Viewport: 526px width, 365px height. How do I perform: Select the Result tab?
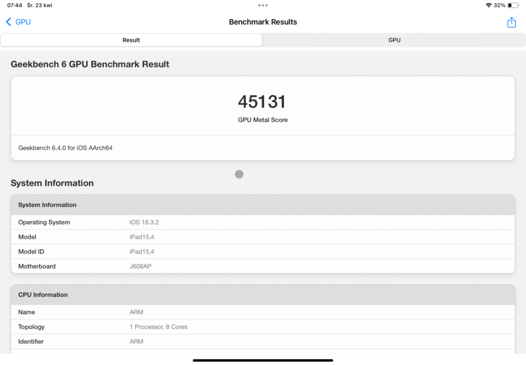[131, 40]
